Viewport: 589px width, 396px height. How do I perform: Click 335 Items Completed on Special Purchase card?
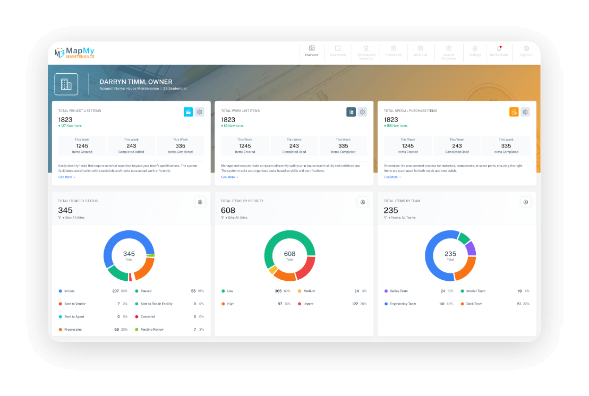pyautogui.click(x=506, y=145)
